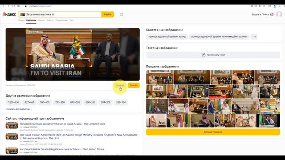Click the three-dots chip beside recognized names
285x160 pixels.
254,36
